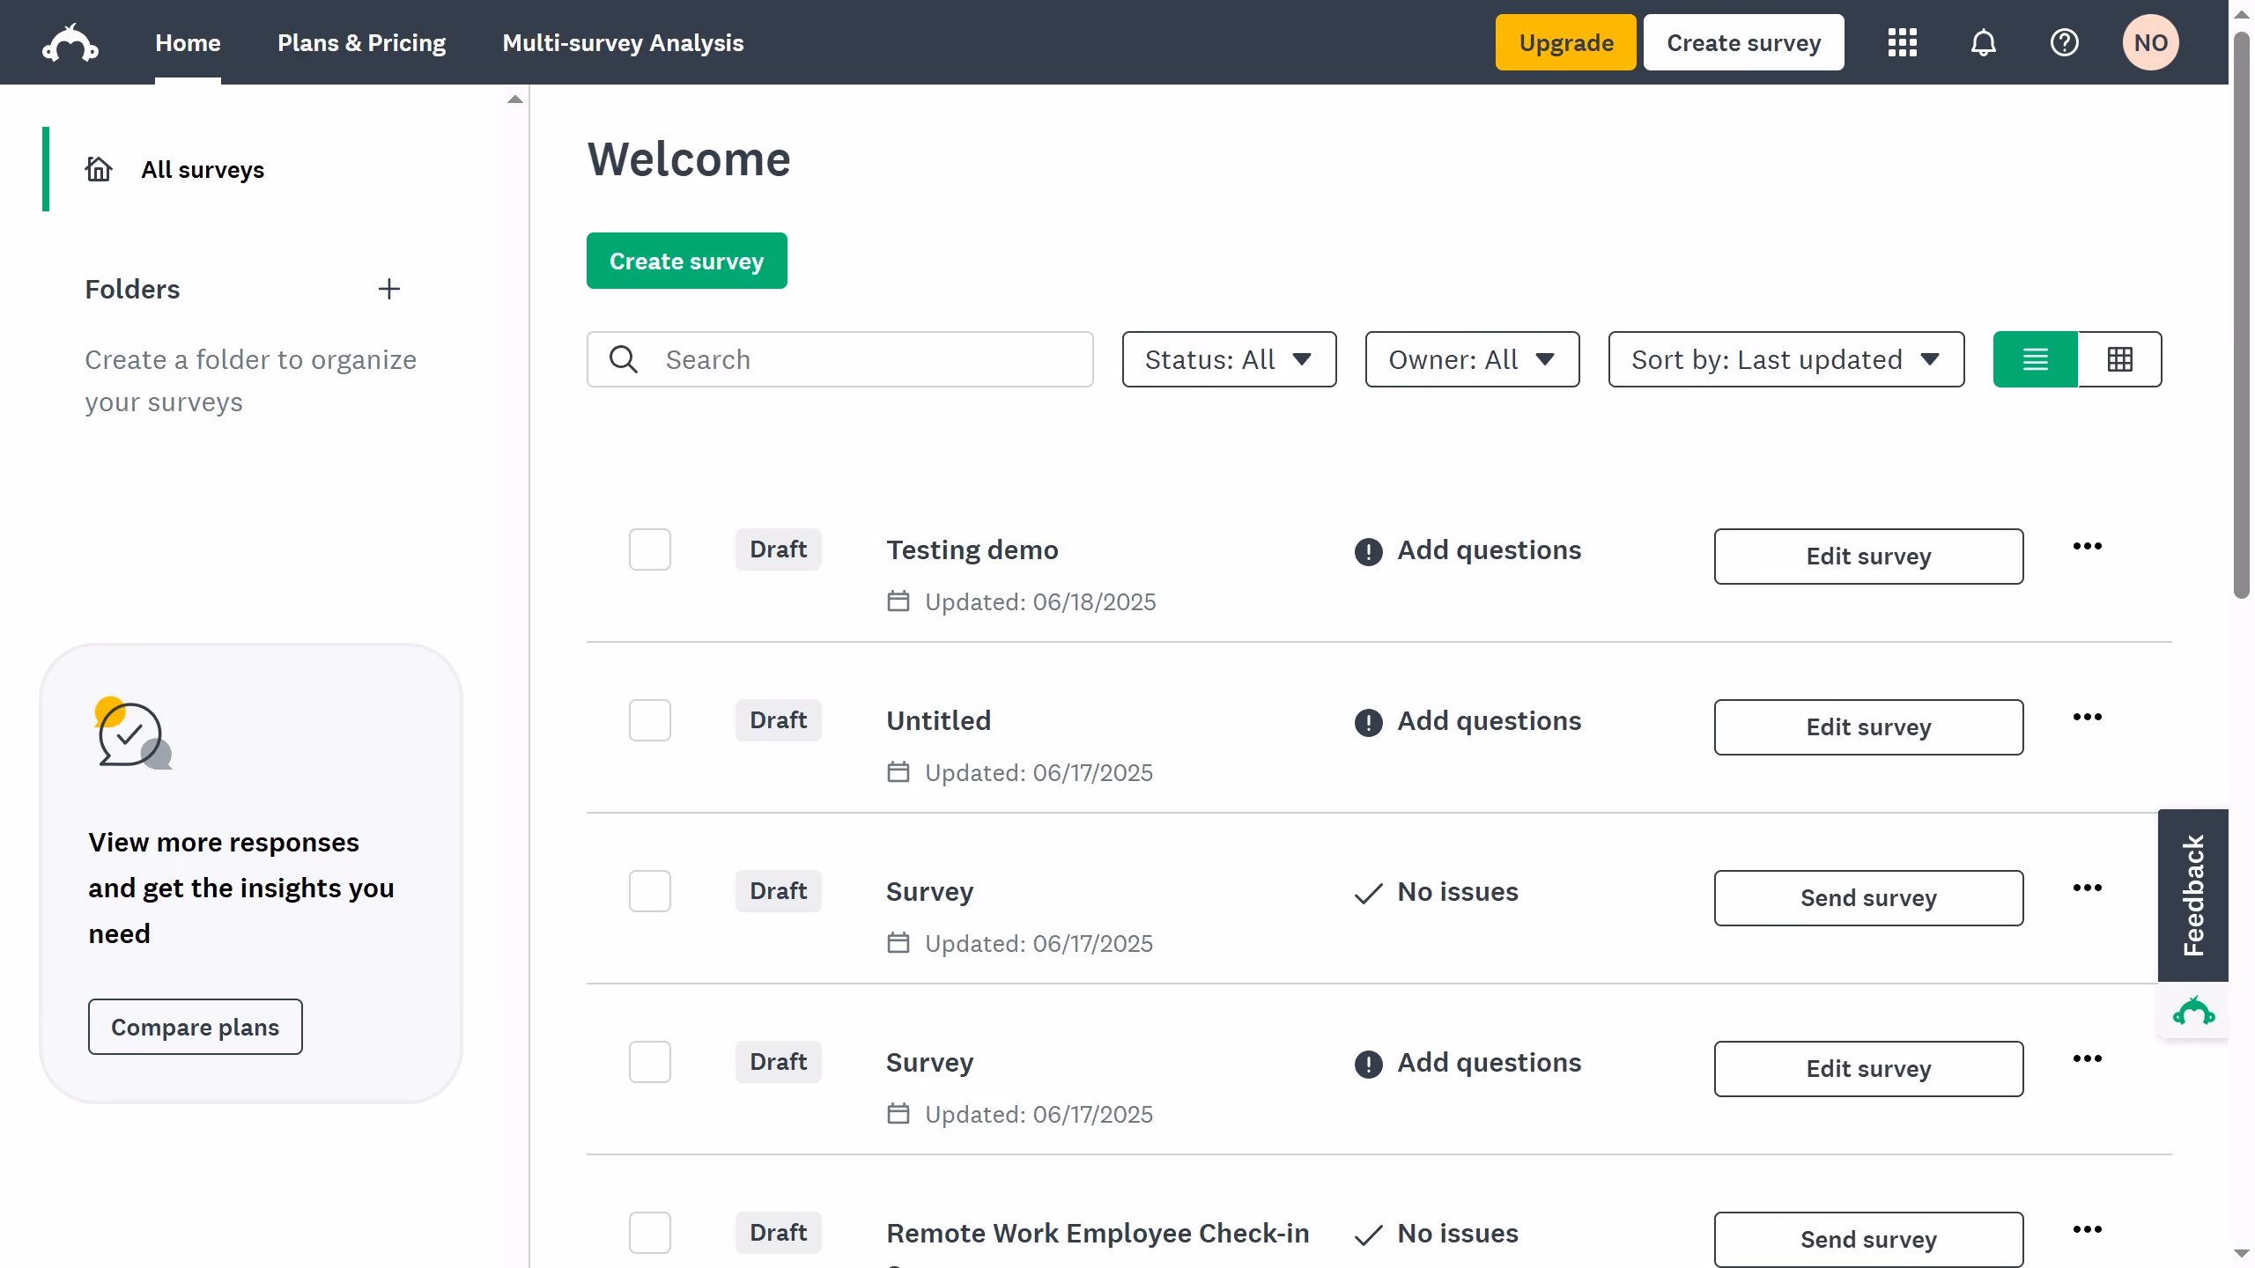The width and height of the screenshot is (2255, 1268).
Task: Open Multi-survey Analysis
Action: pyautogui.click(x=623, y=42)
